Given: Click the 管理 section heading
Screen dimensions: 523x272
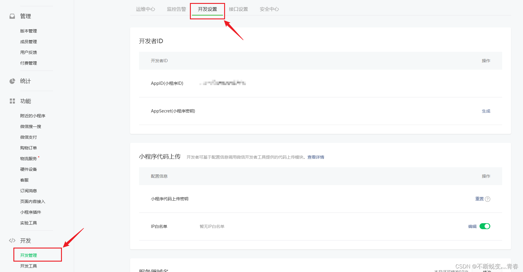Looking at the screenshot, I should point(26,16).
